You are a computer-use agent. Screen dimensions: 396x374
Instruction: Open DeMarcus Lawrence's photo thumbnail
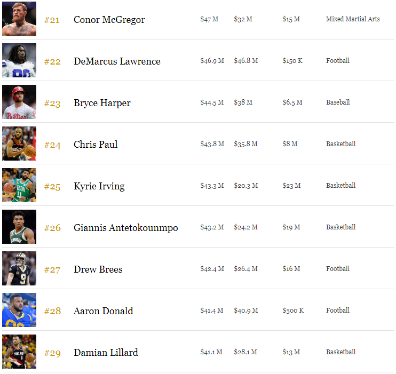click(x=19, y=60)
